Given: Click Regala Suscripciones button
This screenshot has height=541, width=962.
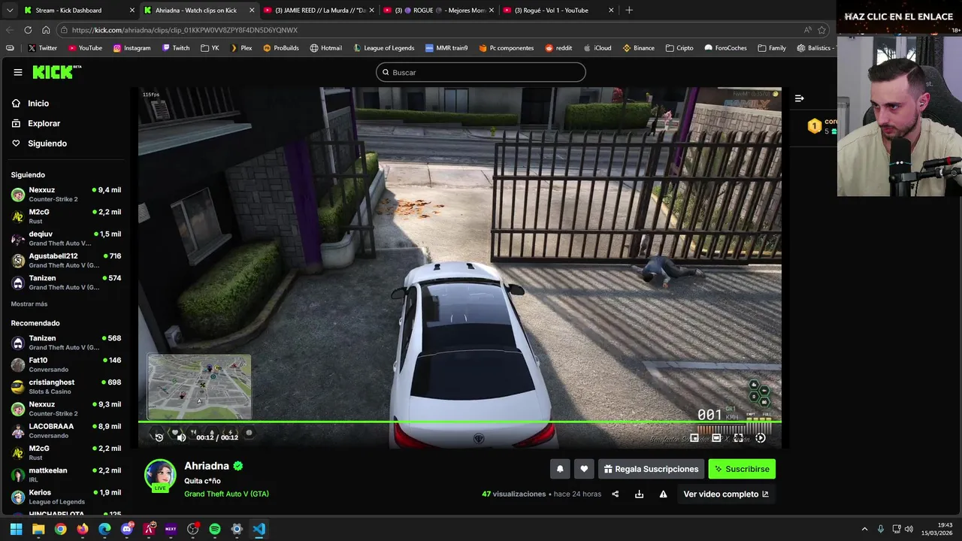Looking at the screenshot, I should [651, 469].
